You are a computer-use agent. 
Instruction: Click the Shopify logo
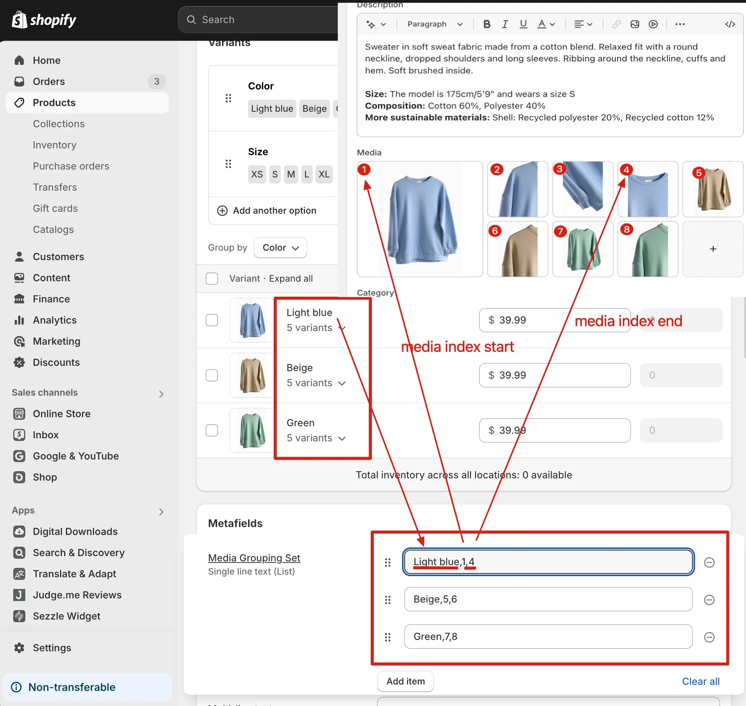(44, 20)
